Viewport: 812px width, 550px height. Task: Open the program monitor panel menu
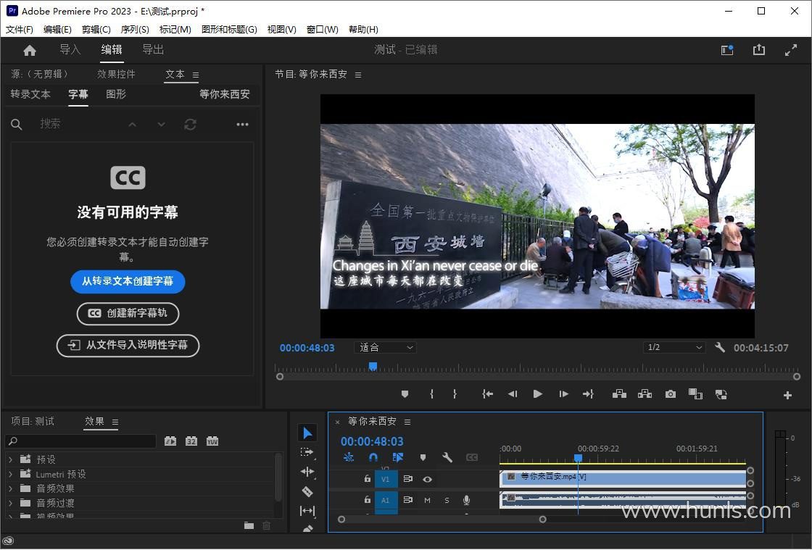pos(358,75)
